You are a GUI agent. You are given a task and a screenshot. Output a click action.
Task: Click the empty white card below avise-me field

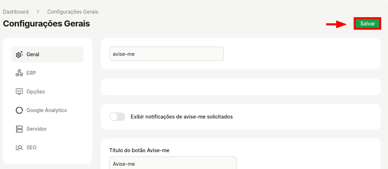[241, 87]
